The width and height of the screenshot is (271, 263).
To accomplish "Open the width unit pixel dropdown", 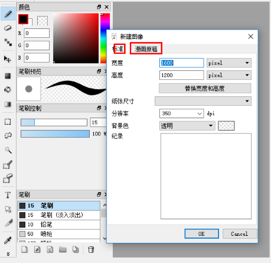I will 229,63.
